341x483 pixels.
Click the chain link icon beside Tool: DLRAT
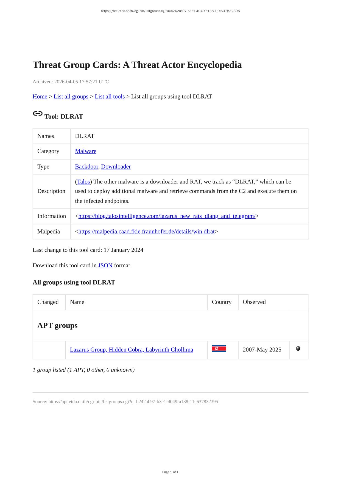38,114
